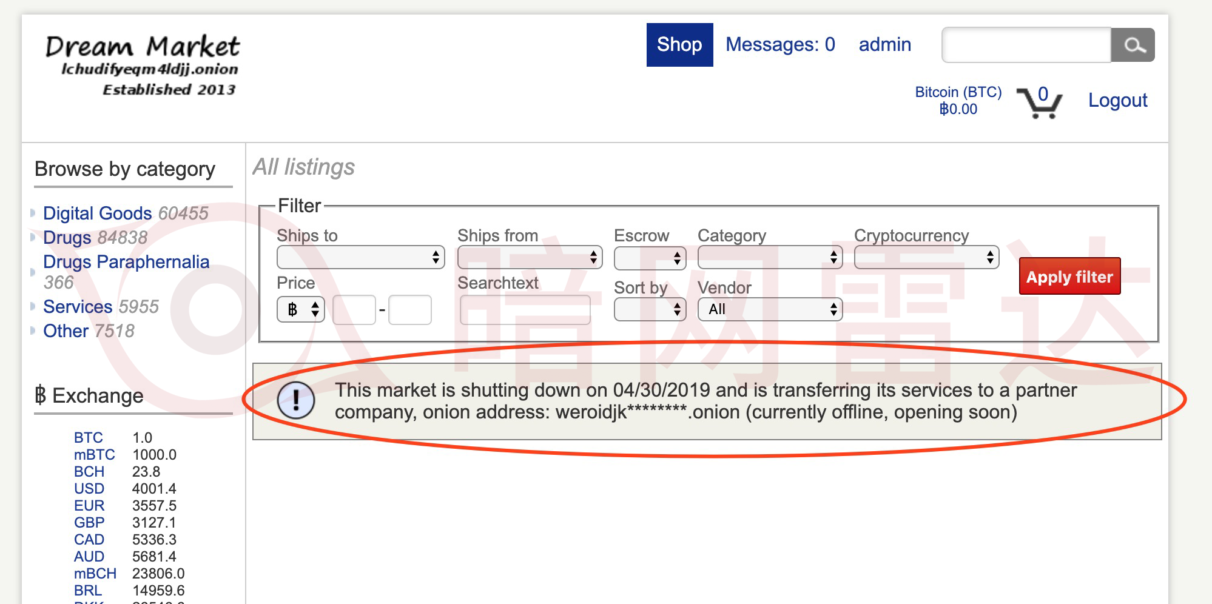Expand the Ships from dropdown
Screen dimensions: 1212x604
tap(530, 258)
